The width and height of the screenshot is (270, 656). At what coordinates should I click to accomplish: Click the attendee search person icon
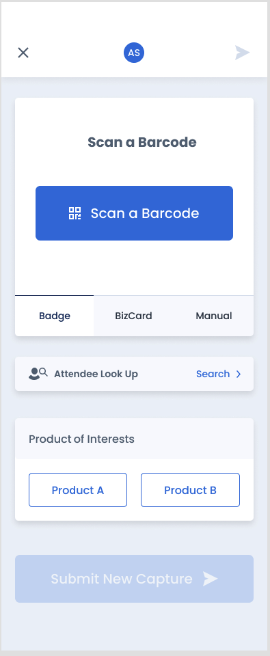(38, 374)
